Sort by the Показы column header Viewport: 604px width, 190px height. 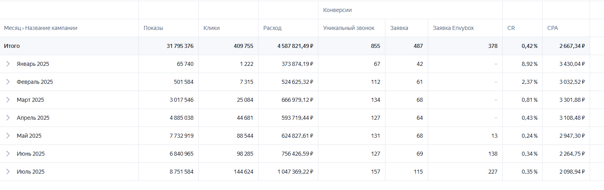click(x=153, y=28)
